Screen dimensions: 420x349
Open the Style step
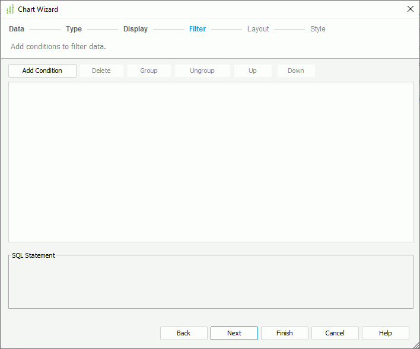pyautogui.click(x=317, y=29)
